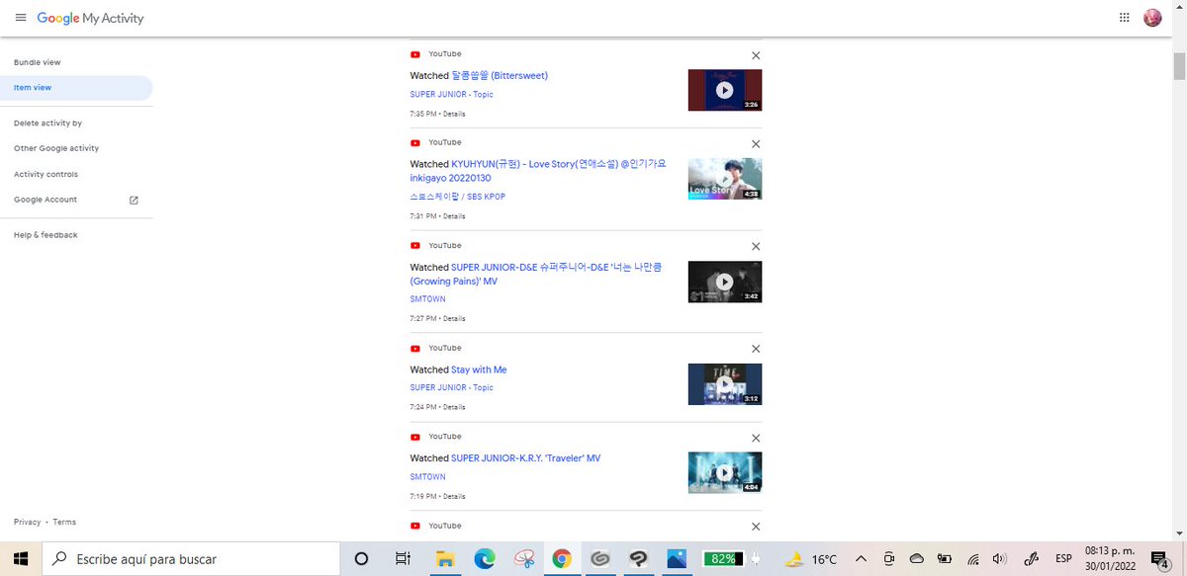Delete the Traveler MV activity entry

pyautogui.click(x=756, y=439)
